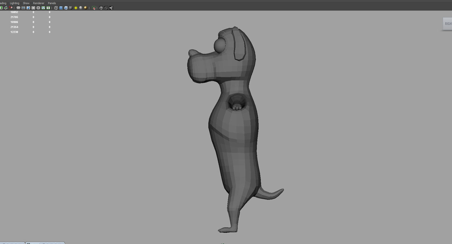Toggle shadows grey sphere icon
Image resolution: width=452 pixels, height=244 pixels.
81,8
